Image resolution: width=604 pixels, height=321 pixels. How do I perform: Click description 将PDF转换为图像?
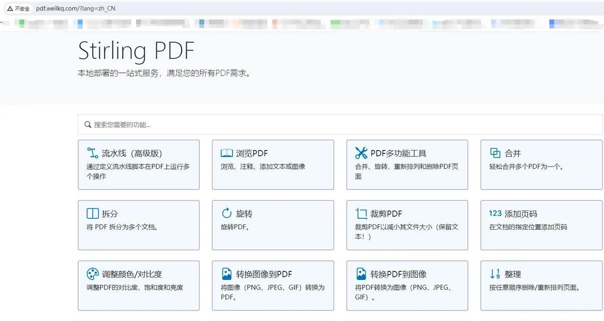coord(405,292)
